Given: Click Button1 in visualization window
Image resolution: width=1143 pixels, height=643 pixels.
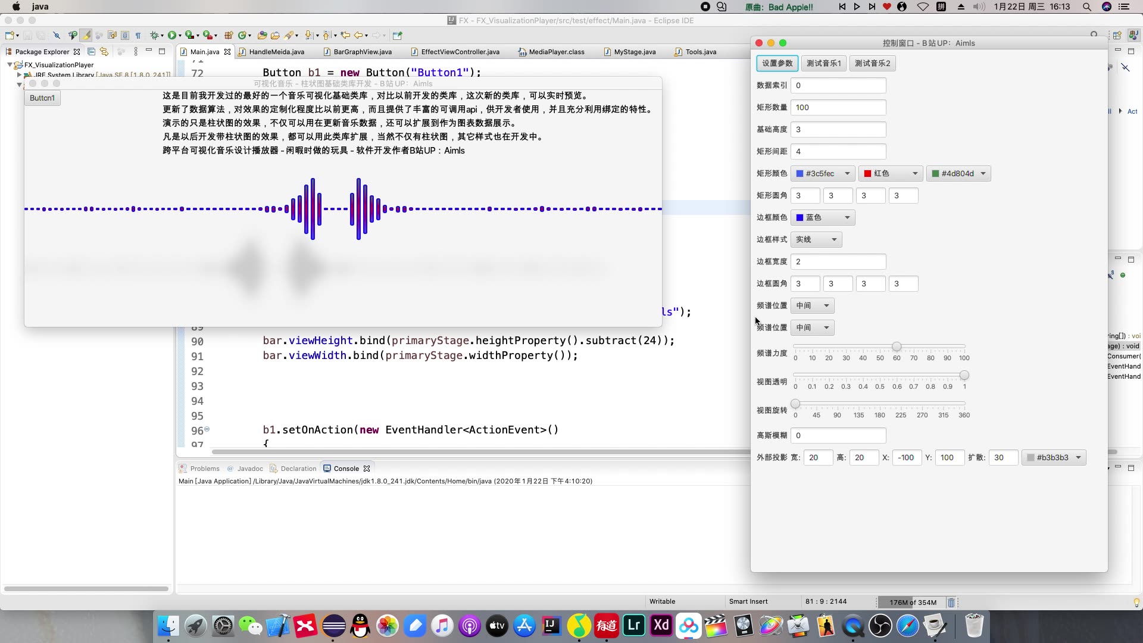Looking at the screenshot, I should tap(42, 98).
